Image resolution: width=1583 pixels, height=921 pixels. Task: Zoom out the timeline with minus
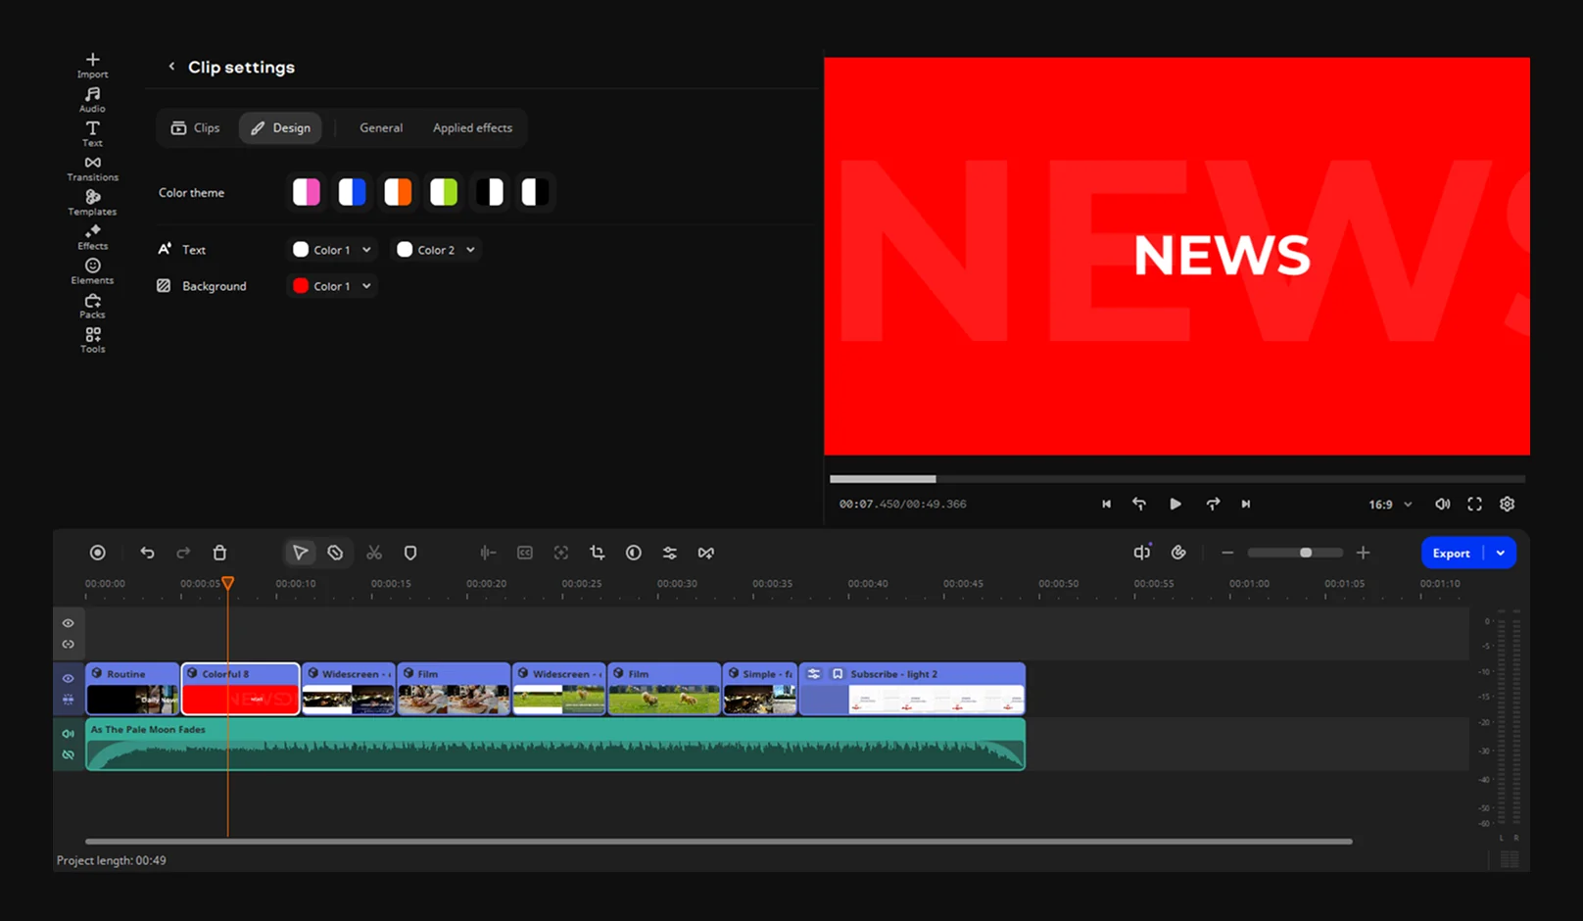point(1227,553)
